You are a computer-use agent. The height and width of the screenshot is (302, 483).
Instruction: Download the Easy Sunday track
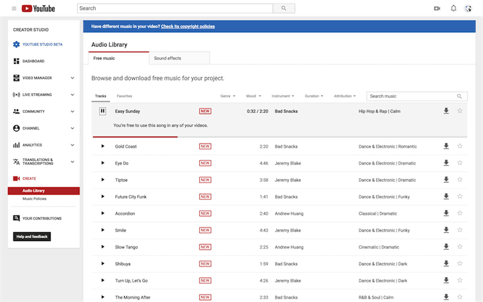pos(446,111)
